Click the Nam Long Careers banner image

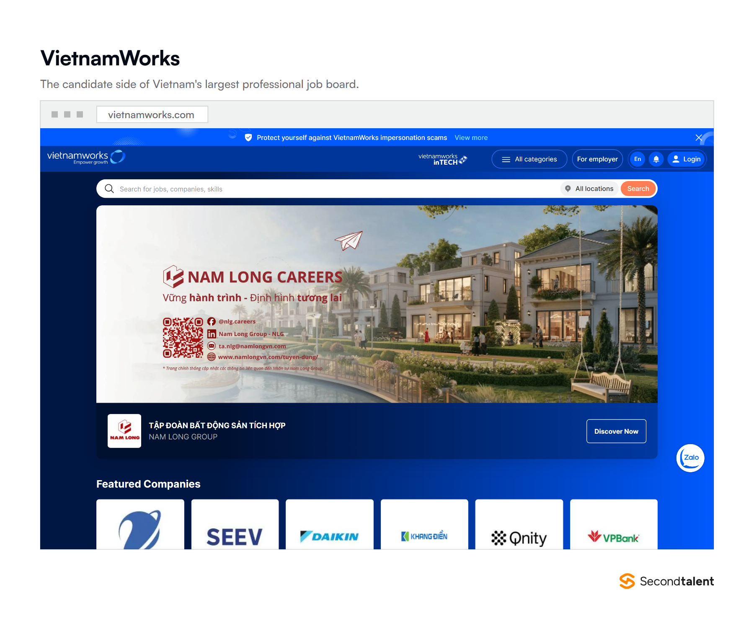[x=377, y=304]
